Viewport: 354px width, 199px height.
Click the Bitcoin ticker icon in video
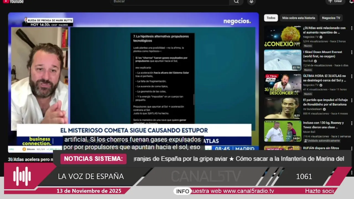click(24, 149)
